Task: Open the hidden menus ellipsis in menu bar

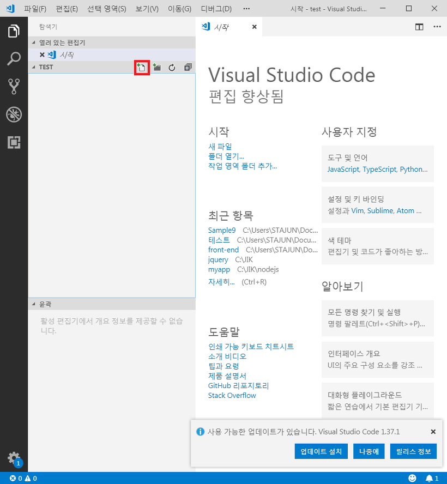Action: point(246,9)
